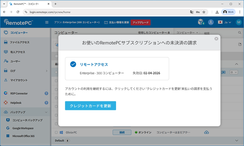Expand the ログ submenu chevron

tap(47, 71)
